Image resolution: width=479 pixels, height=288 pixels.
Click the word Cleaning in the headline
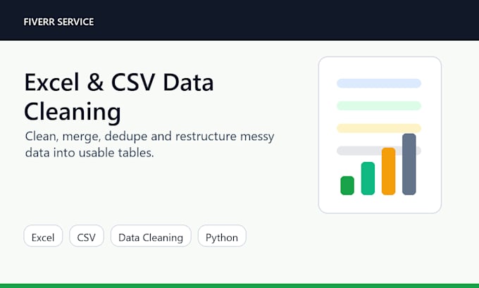[x=73, y=112]
